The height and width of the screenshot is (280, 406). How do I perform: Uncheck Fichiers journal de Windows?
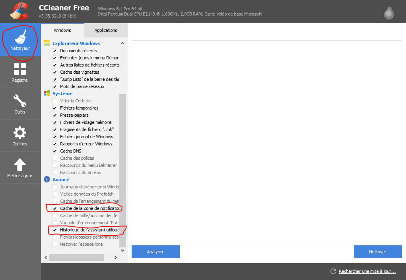pos(55,137)
